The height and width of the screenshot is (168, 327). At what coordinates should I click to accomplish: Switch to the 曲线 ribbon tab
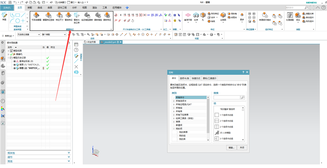pyautogui.click(x=40, y=8)
